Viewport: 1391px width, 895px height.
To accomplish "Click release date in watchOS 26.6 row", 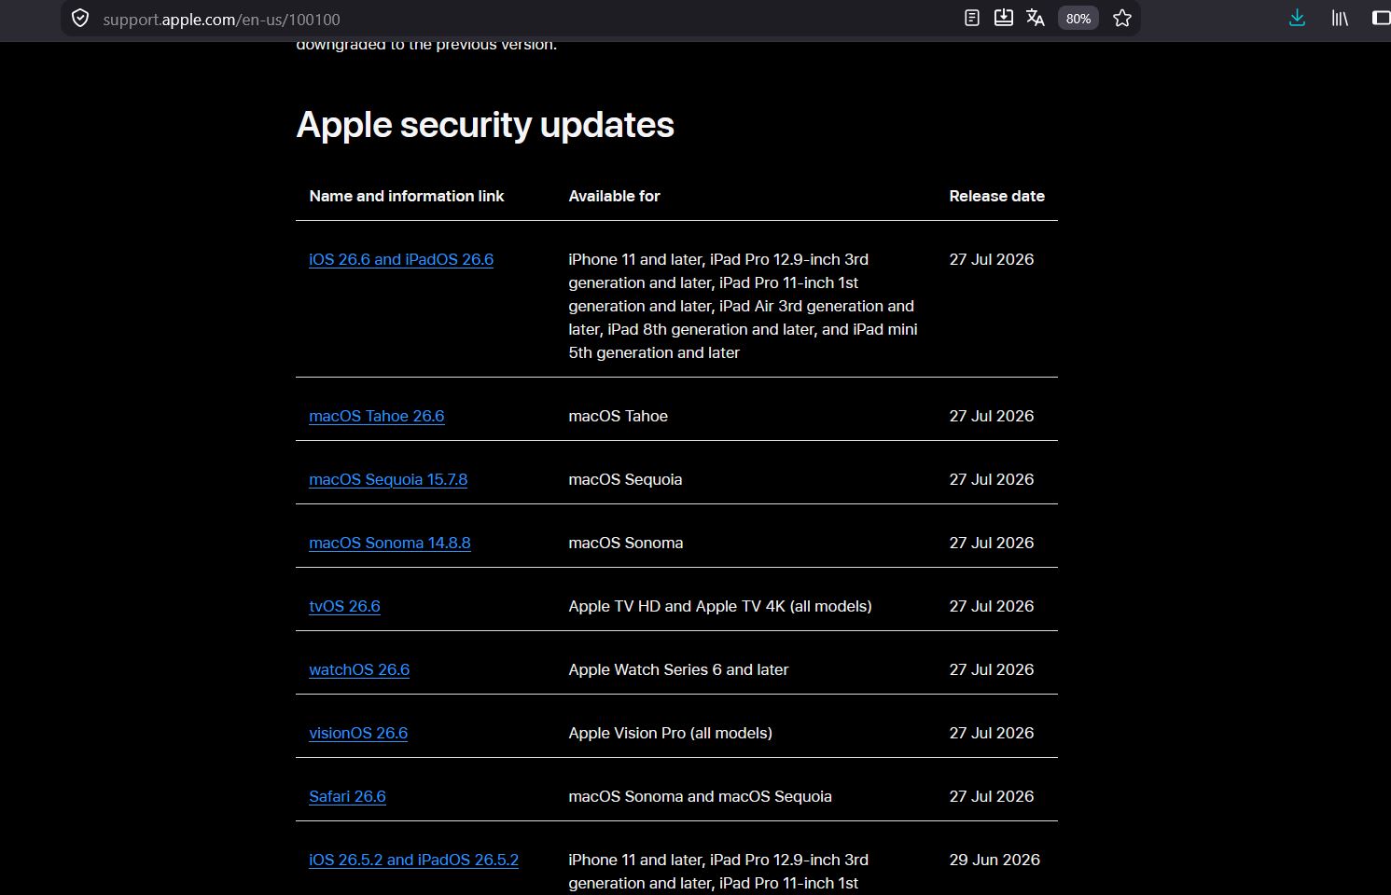I will (x=992, y=670).
